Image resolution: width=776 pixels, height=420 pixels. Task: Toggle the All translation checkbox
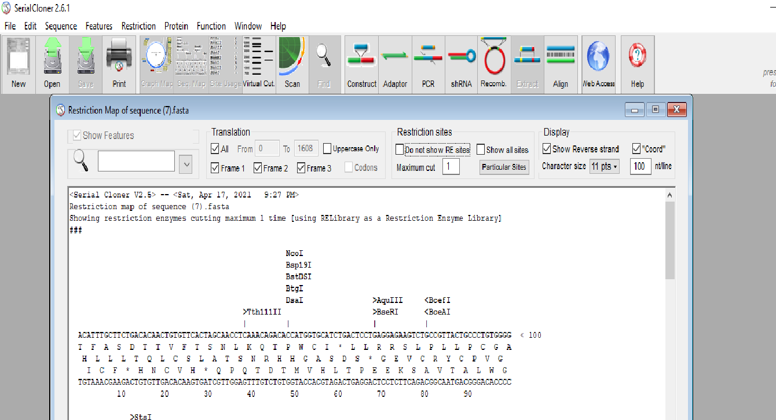[x=215, y=149]
